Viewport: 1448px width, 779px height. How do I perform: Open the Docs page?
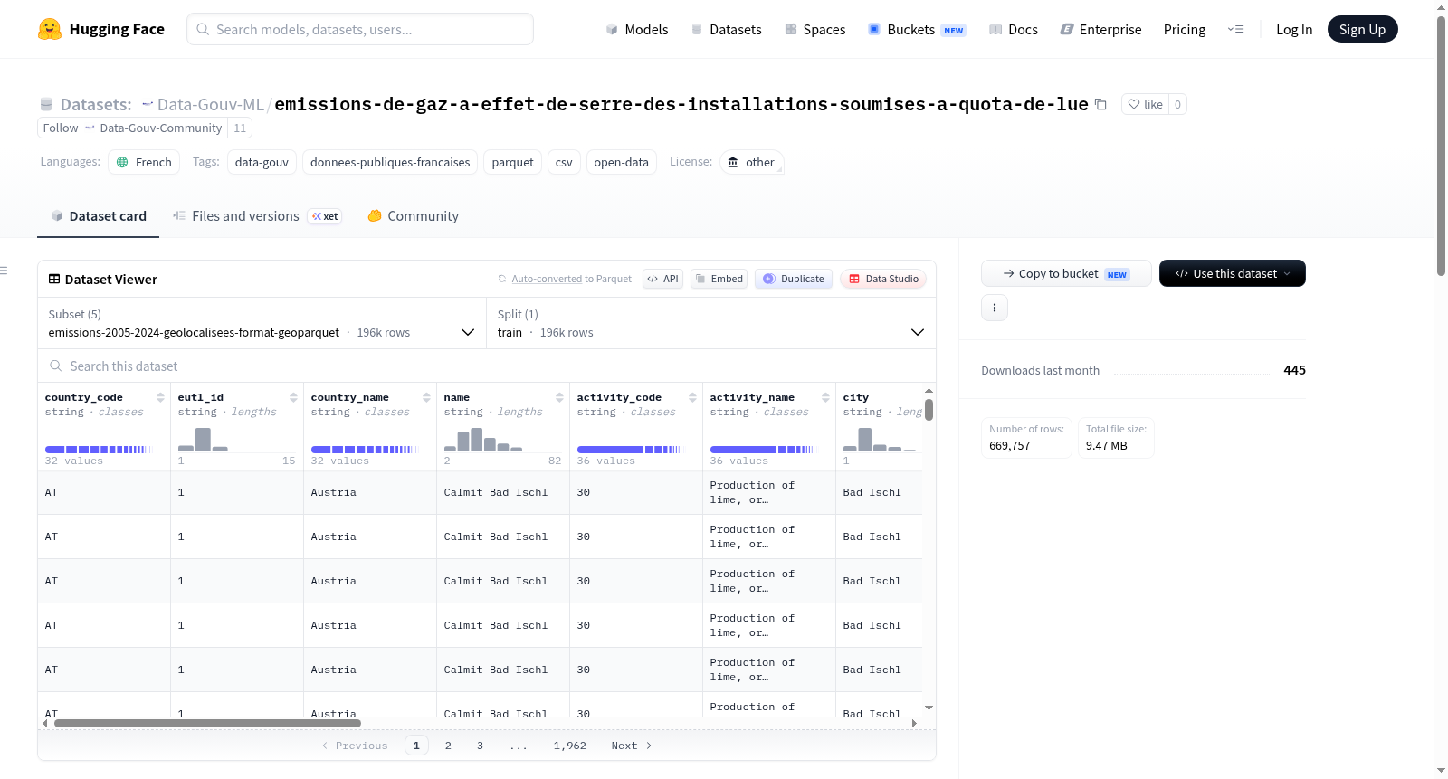(x=1014, y=29)
